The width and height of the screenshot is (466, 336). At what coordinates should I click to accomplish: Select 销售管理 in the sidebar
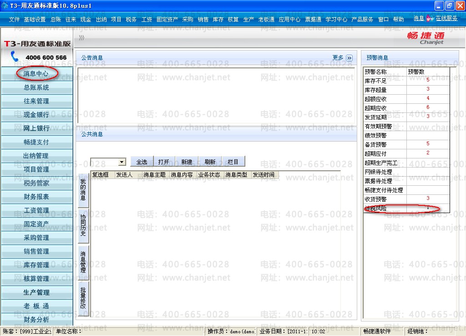37,251
